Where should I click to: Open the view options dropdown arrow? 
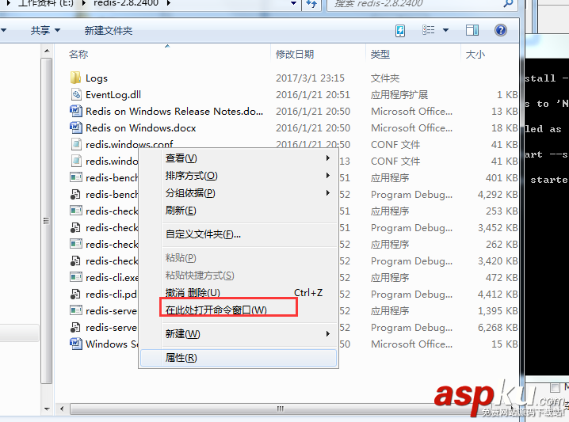click(445, 30)
